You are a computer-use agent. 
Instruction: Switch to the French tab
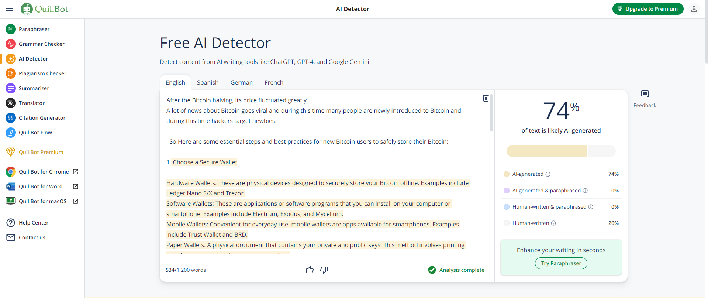[x=274, y=82]
